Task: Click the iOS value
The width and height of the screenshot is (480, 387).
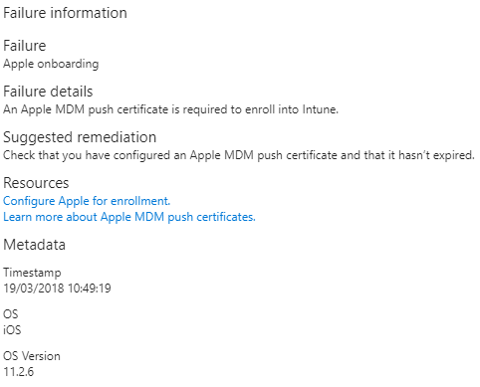Action: point(12,330)
